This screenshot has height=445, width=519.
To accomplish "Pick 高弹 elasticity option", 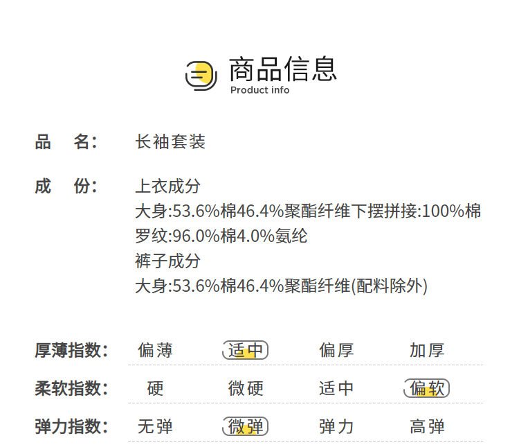I will [x=427, y=426].
